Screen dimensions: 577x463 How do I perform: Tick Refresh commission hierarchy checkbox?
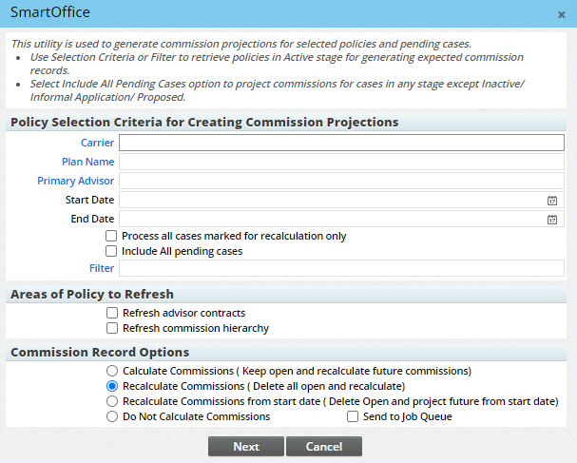tap(112, 328)
